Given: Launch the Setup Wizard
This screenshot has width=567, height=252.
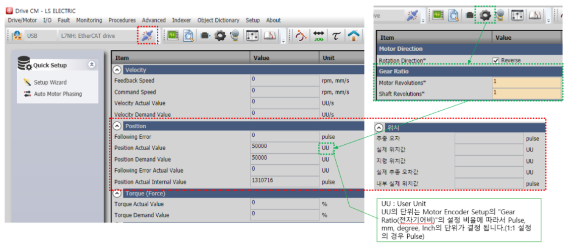Looking at the screenshot, I should [x=50, y=82].
